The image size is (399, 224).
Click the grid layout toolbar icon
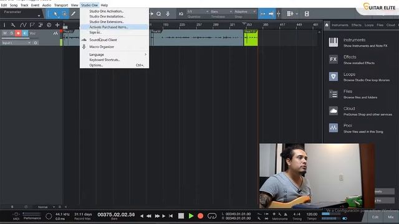click(290, 14)
